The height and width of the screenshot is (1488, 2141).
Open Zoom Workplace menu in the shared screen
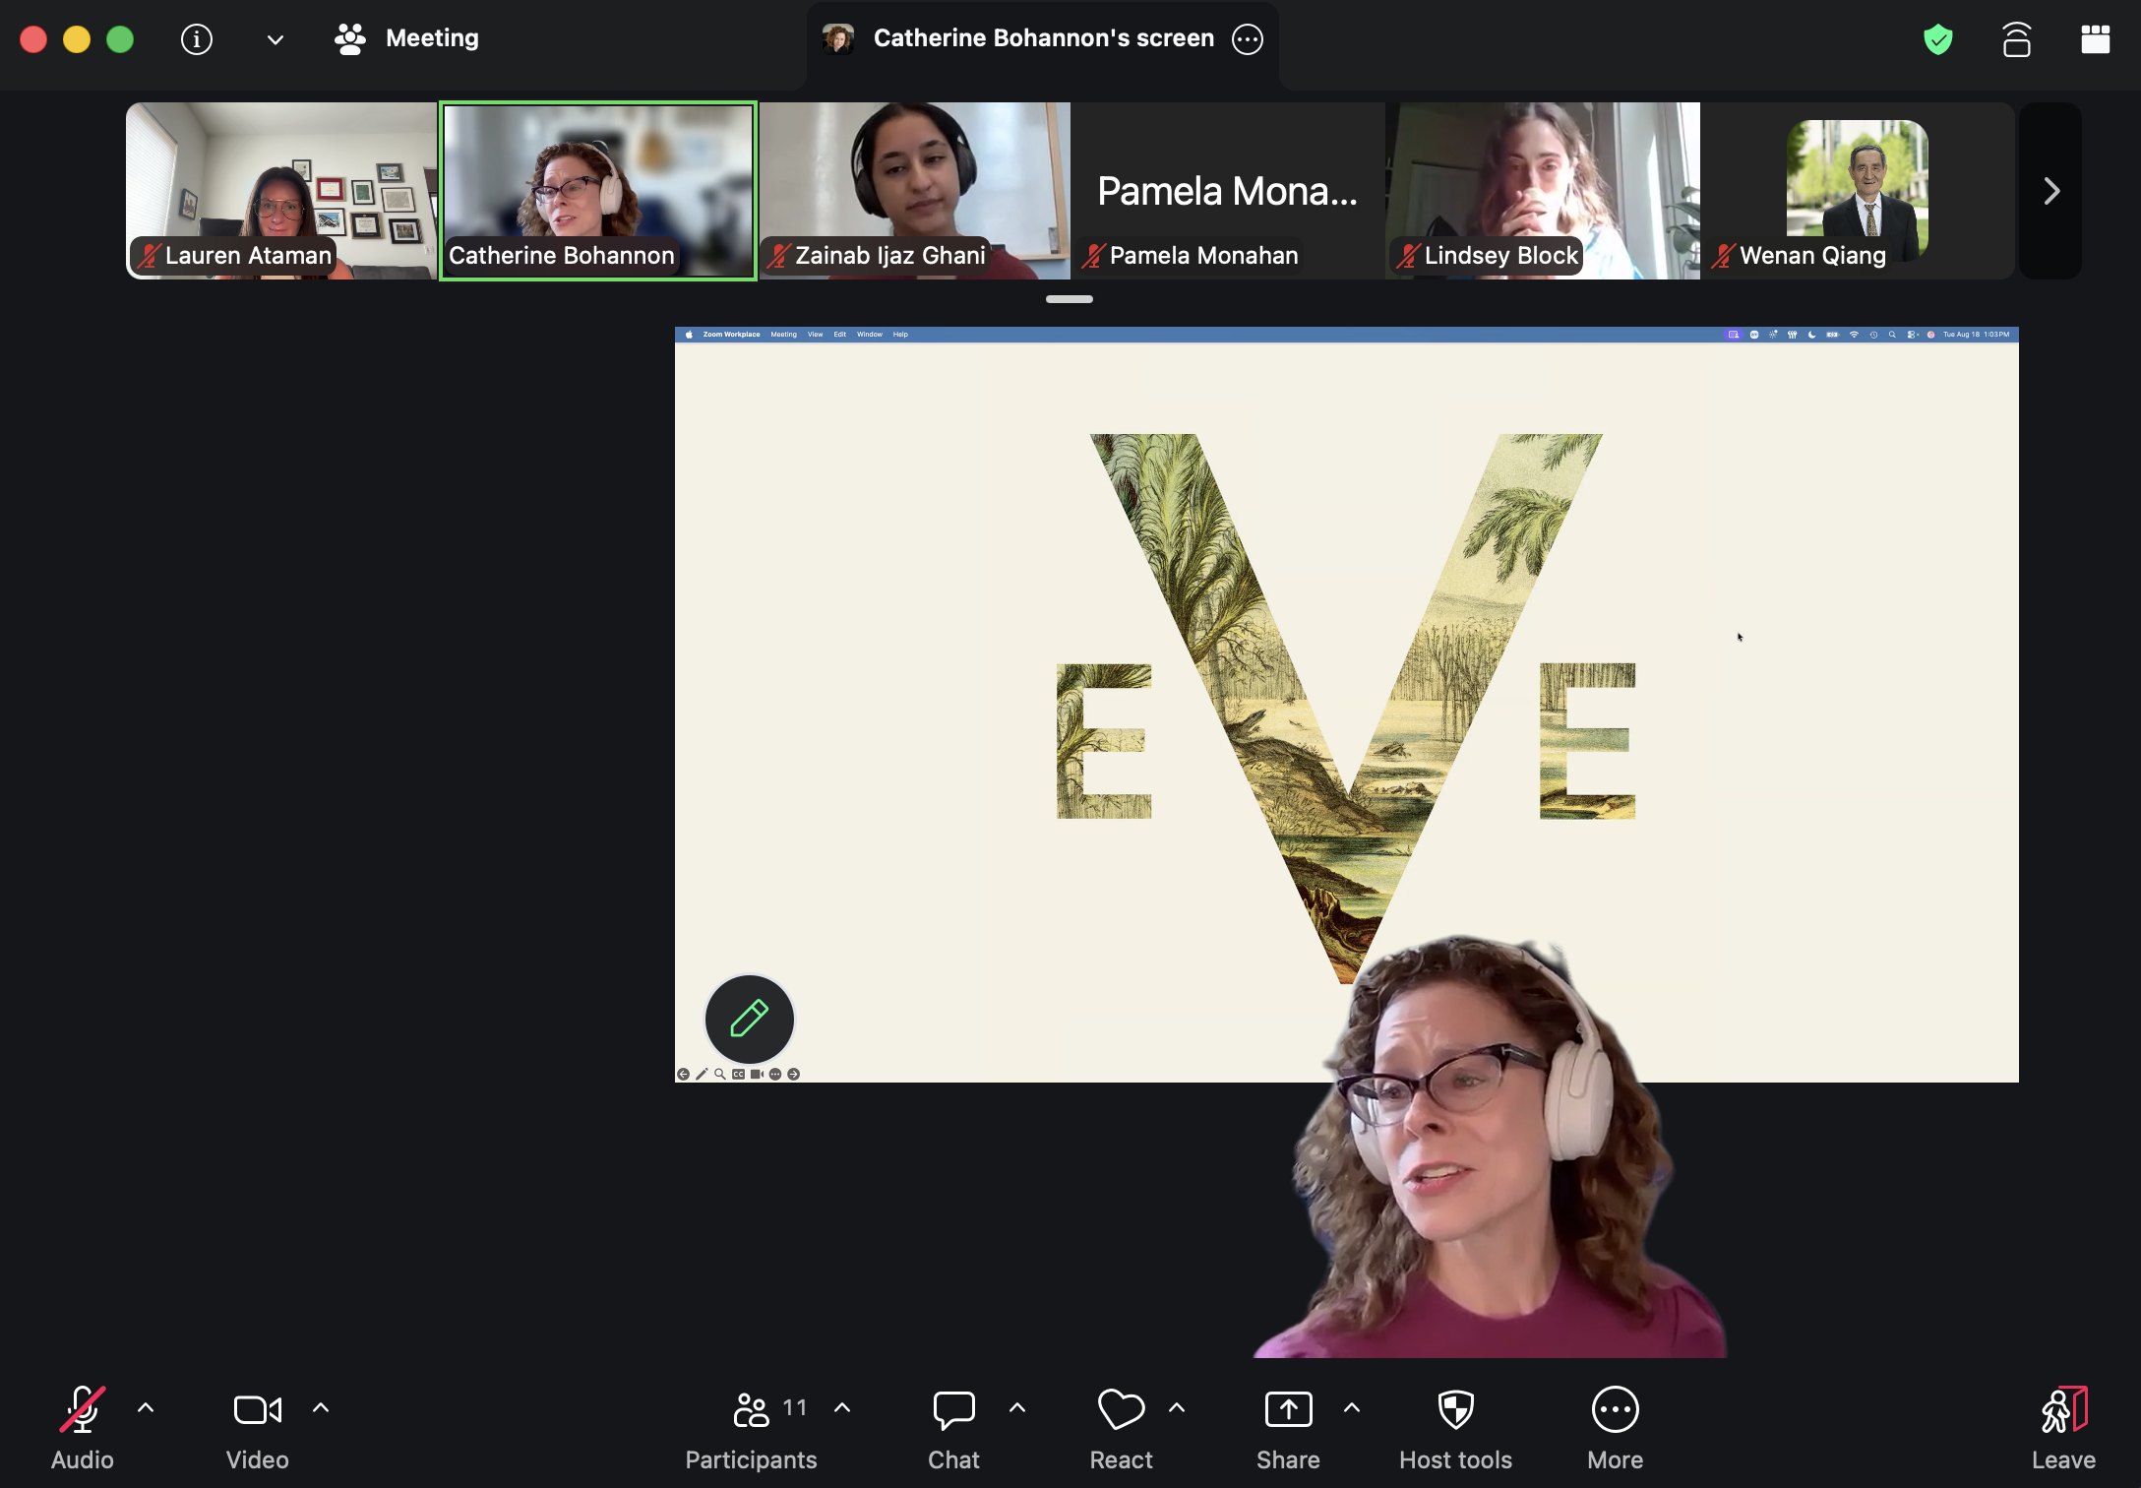[x=731, y=335]
